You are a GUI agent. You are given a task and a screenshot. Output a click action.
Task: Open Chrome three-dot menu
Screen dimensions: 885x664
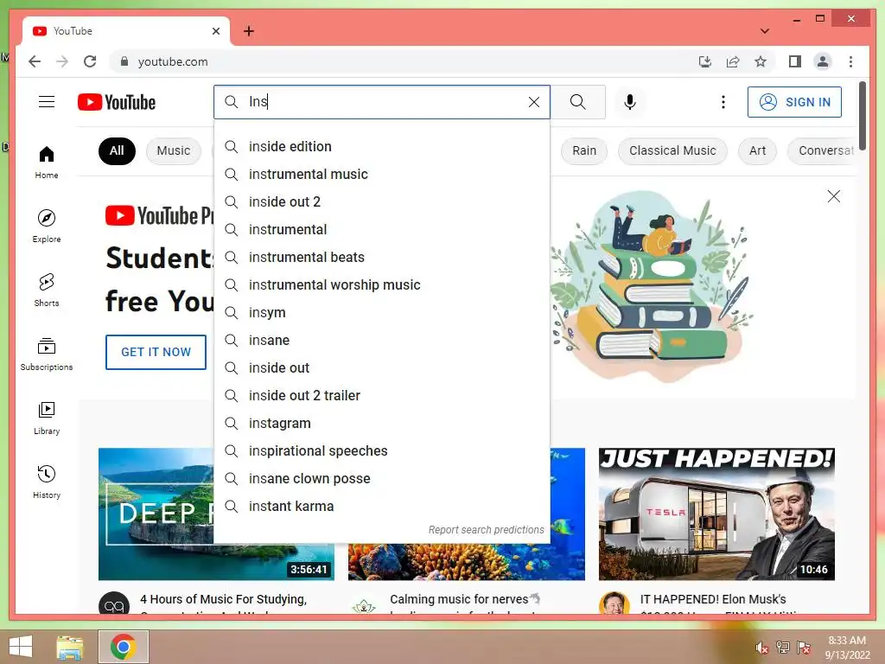850,61
